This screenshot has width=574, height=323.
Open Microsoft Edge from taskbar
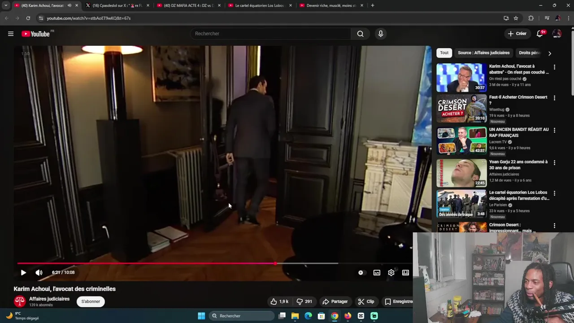pyautogui.click(x=308, y=316)
